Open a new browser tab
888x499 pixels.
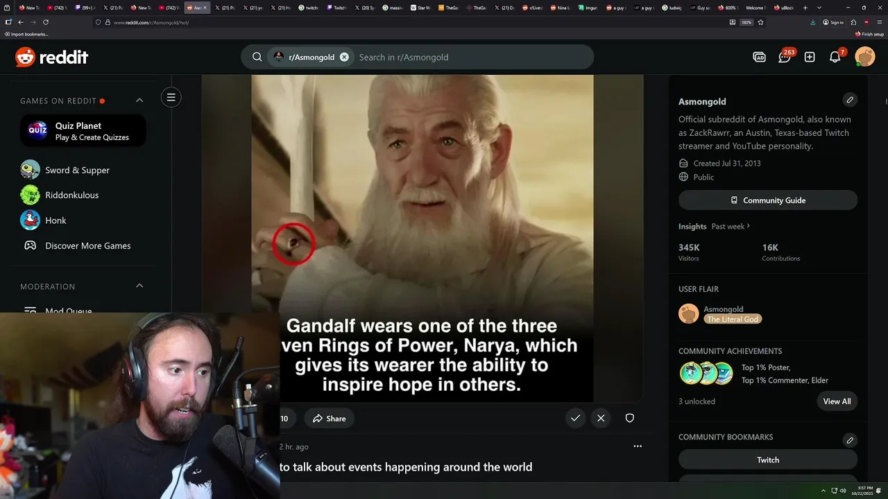pyautogui.click(x=805, y=8)
